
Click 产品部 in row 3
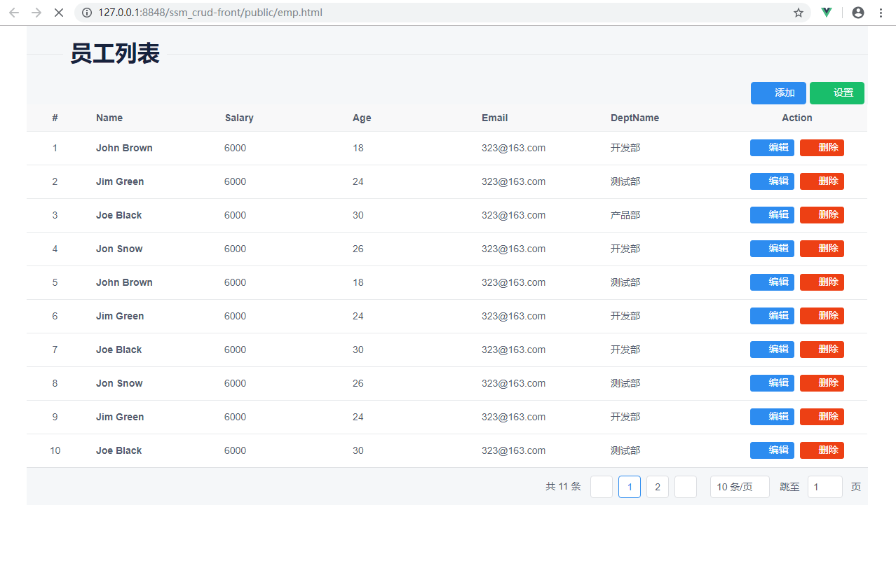[625, 215]
